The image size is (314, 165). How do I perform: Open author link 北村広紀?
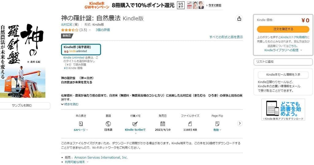click(67, 25)
